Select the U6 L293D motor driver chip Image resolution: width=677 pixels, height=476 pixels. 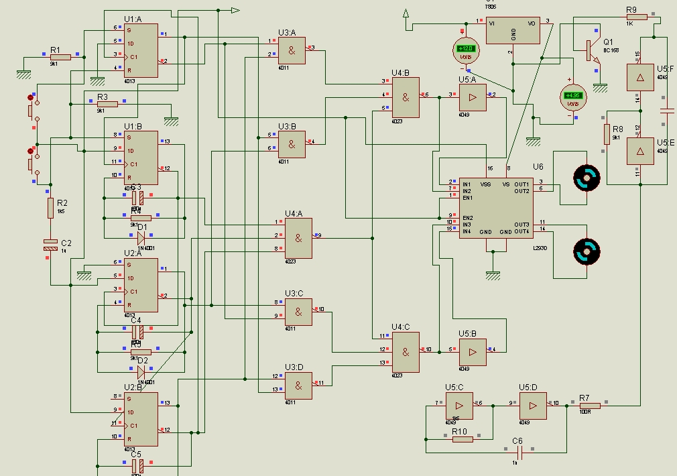tap(496, 209)
